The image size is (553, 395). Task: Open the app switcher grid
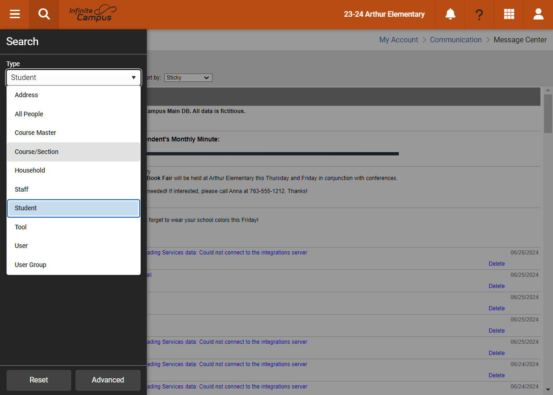click(509, 14)
